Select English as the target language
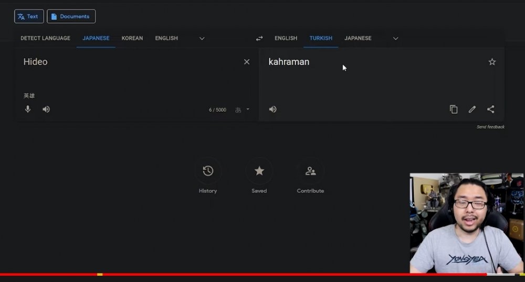This screenshot has height=282, width=525. click(286, 38)
